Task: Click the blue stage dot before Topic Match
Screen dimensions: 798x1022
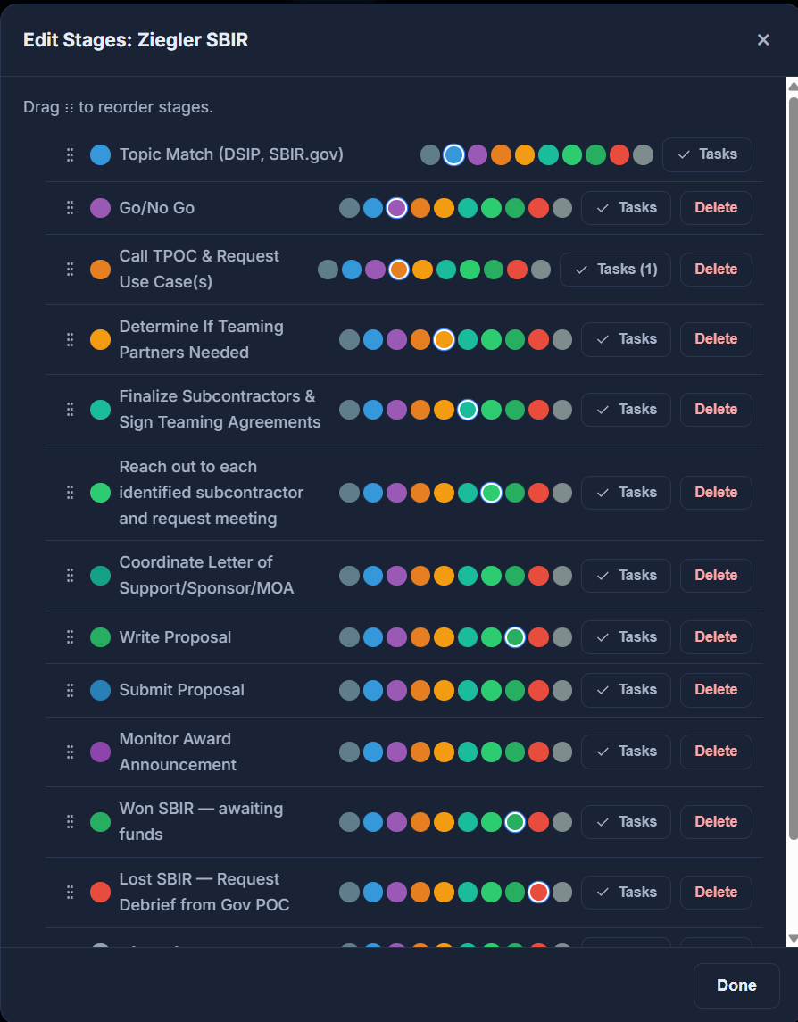Action: [100, 155]
